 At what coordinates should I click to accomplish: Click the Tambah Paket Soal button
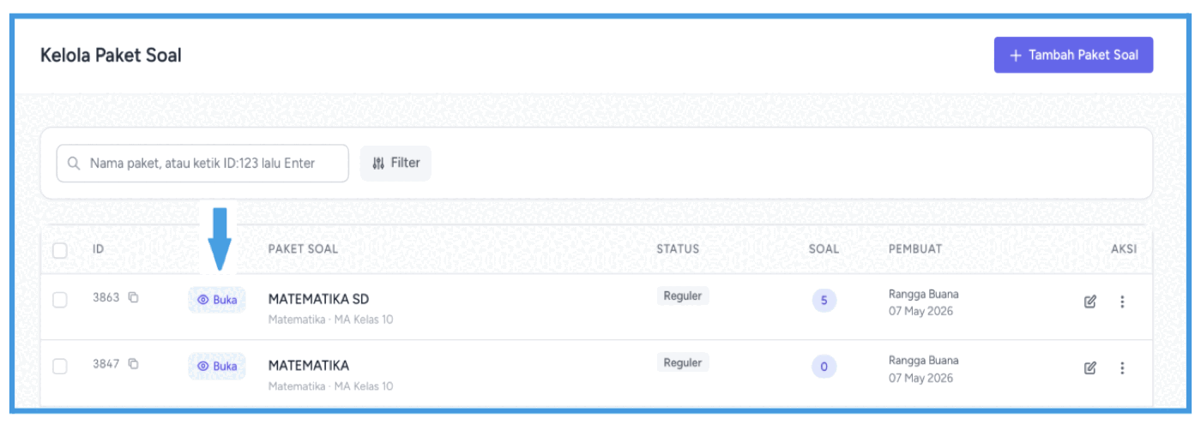(1073, 55)
